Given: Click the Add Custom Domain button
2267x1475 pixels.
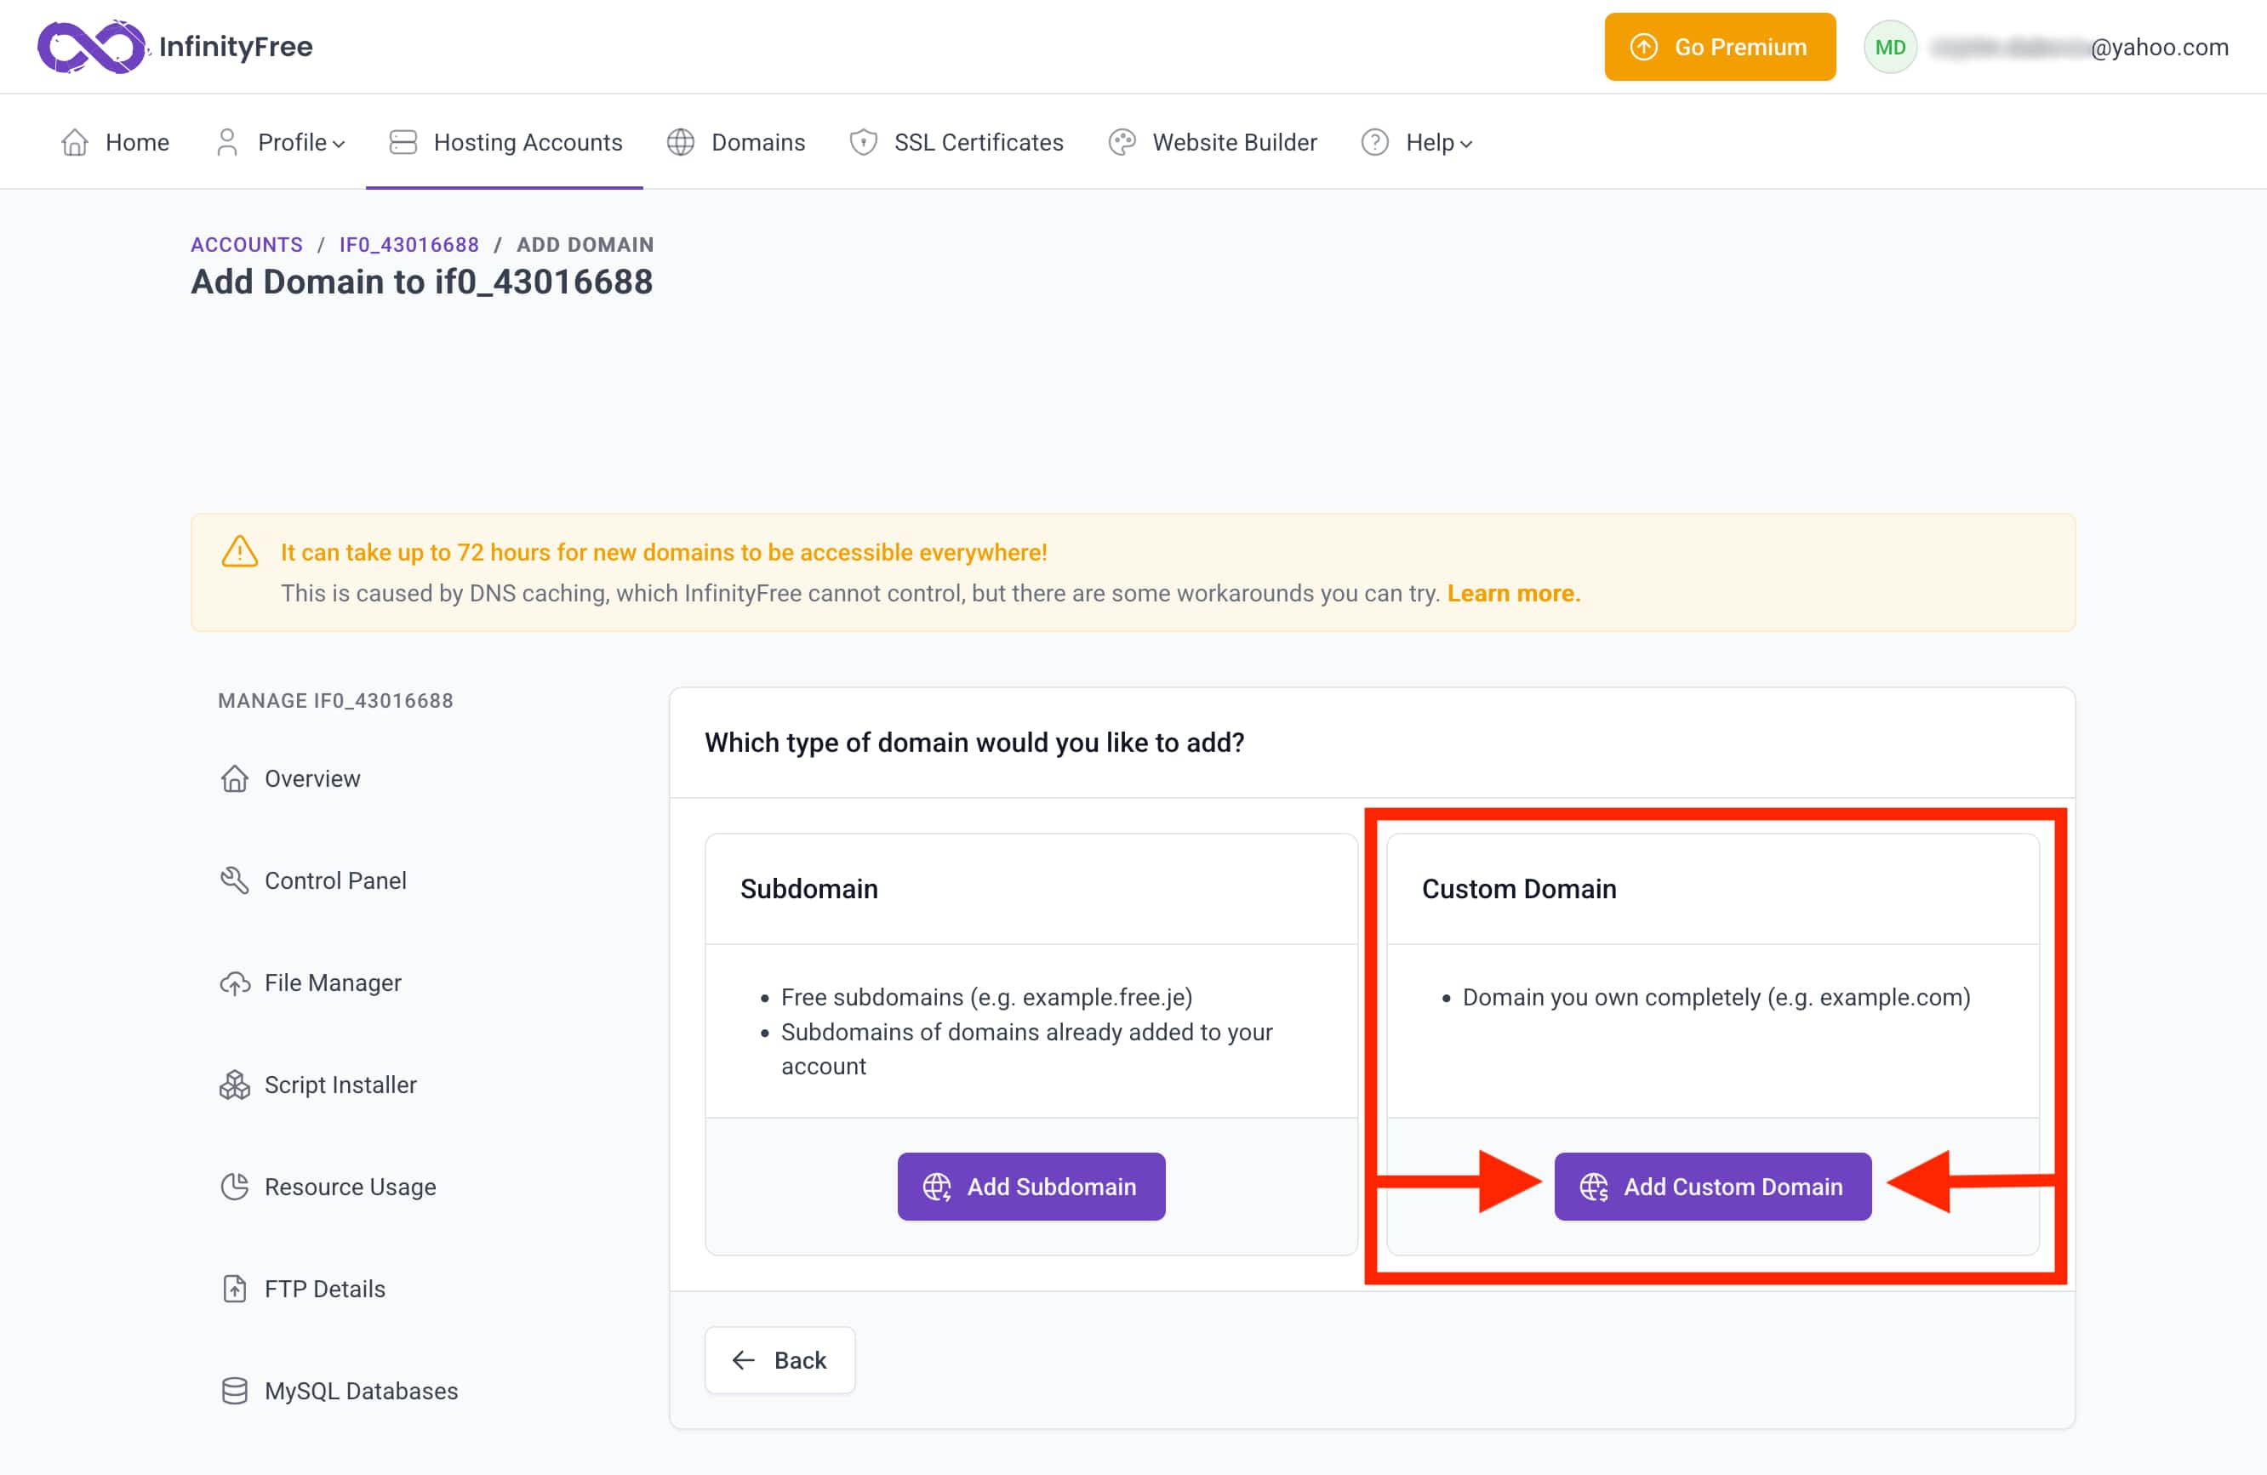Looking at the screenshot, I should click(x=1713, y=1187).
